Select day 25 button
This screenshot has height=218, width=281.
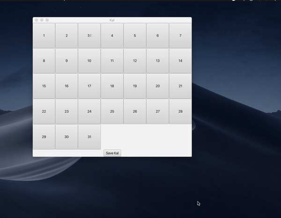(112, 111)
